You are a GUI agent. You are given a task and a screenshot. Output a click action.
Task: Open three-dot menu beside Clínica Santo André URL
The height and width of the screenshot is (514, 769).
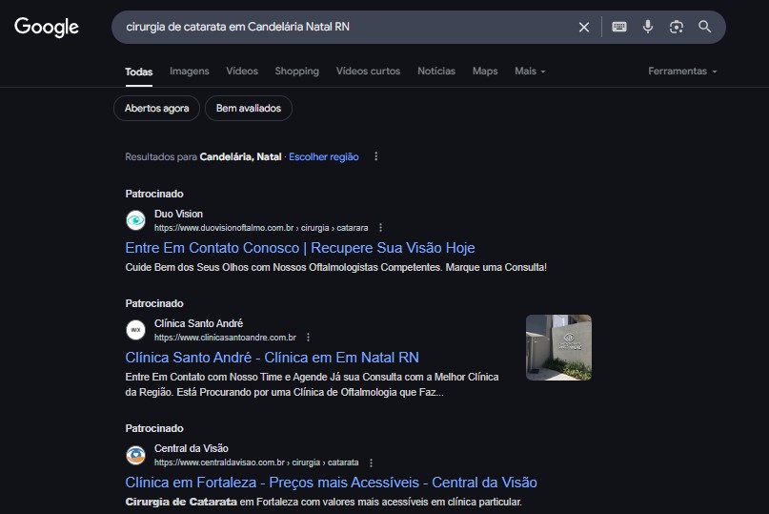coord(308,338)
